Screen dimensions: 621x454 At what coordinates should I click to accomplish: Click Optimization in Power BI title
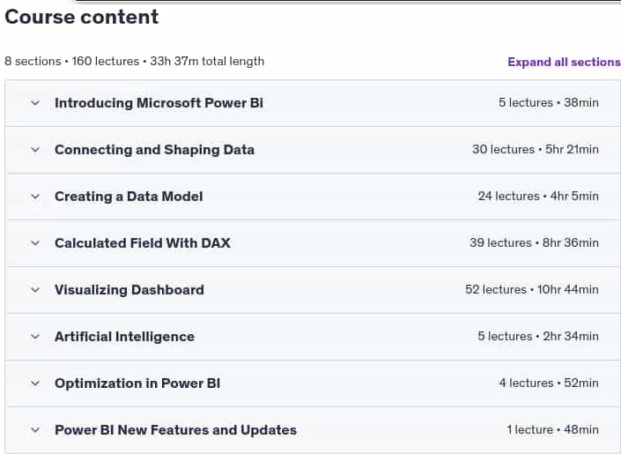coord(137,383)
